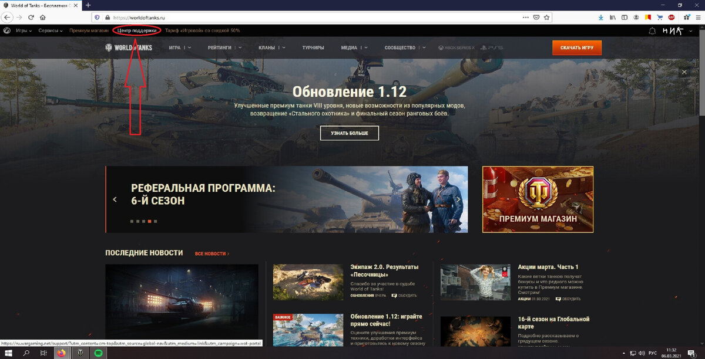Open the ВСЕ НОВОСТИ link
The width and height of the screenshot is (705, 359).
click(212, 253)
